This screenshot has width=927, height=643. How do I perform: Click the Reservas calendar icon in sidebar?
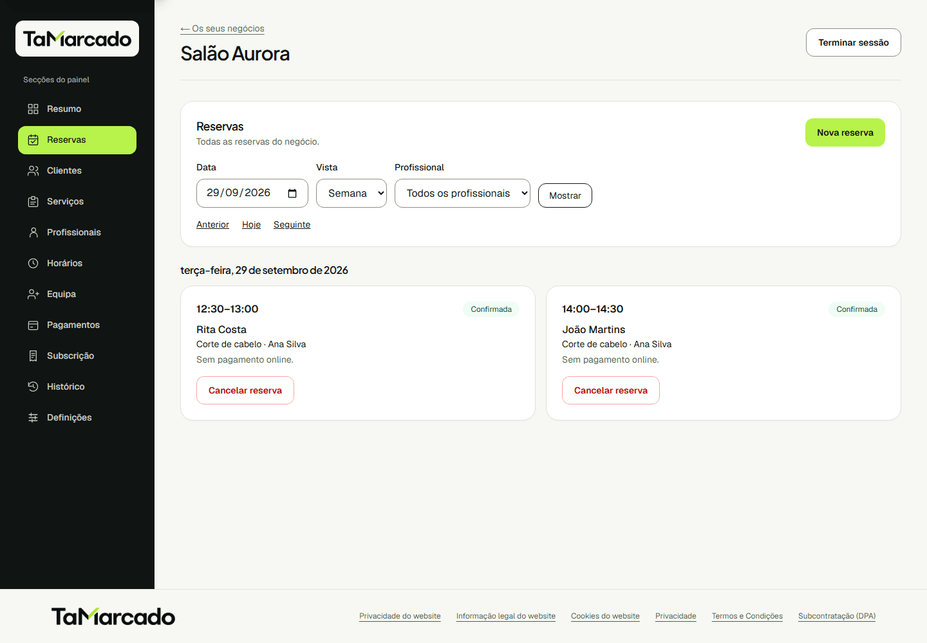tap(33, 140)
